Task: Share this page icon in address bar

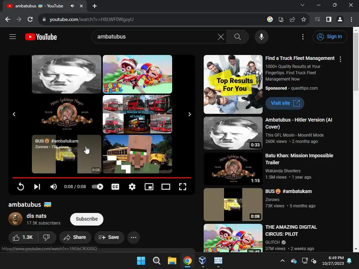Action: 292,20
